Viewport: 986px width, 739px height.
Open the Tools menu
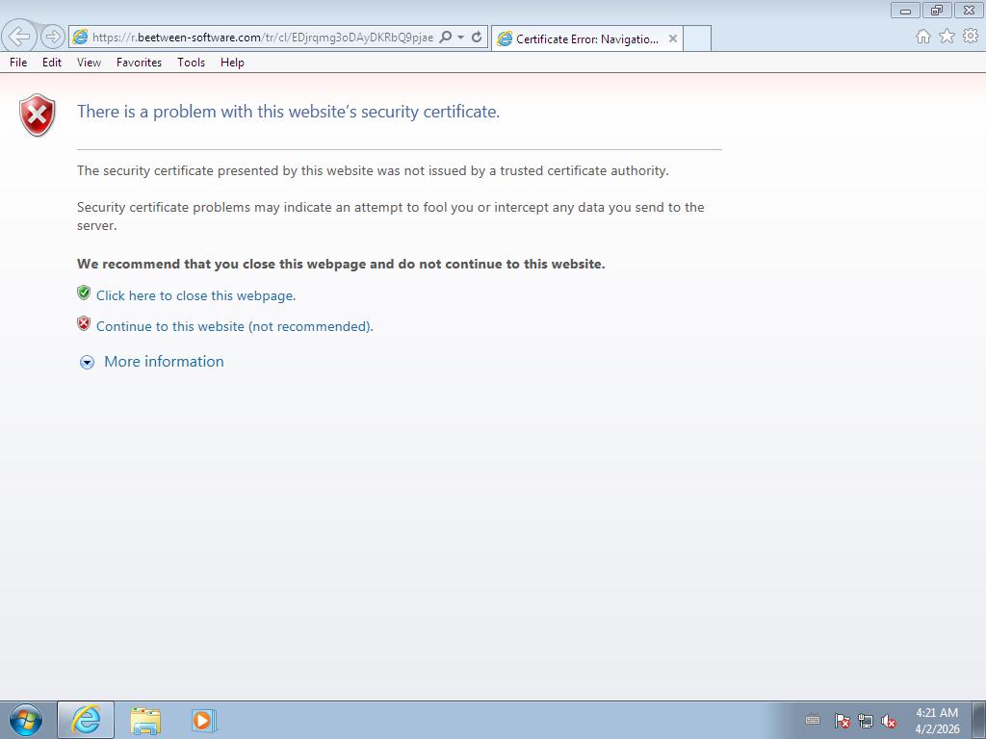192,63
